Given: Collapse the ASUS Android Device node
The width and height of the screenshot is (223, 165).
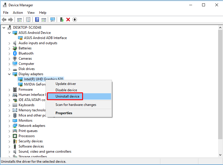Looking at the screenshot, I should [9, 33].
